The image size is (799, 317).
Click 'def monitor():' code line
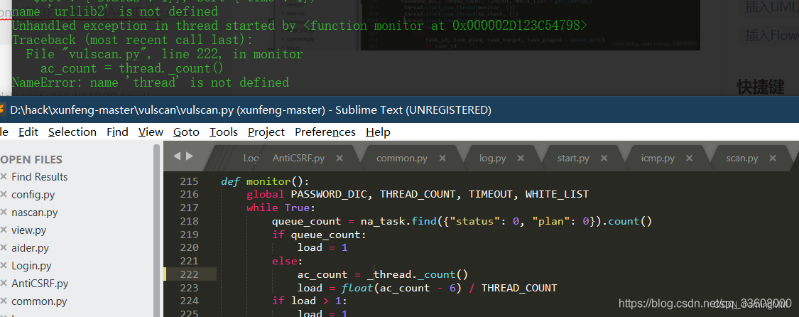tap(265, 181)
